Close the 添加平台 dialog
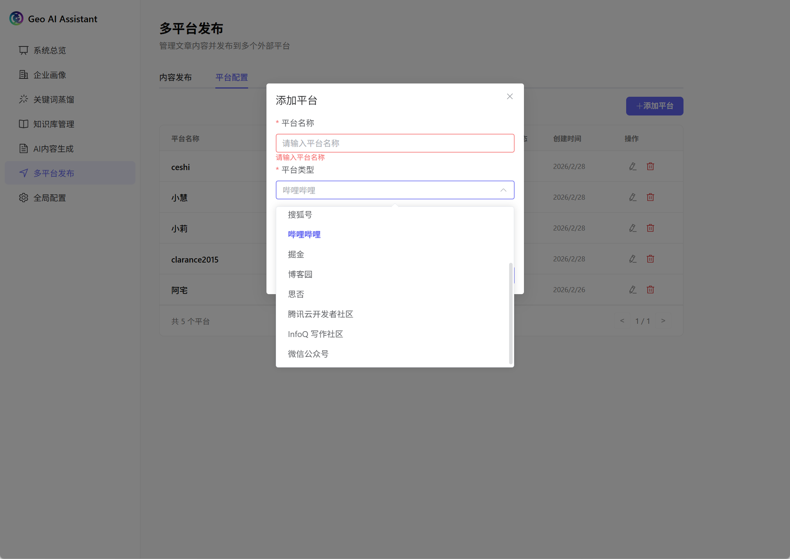Screen dimensions: 790x559 510,96
